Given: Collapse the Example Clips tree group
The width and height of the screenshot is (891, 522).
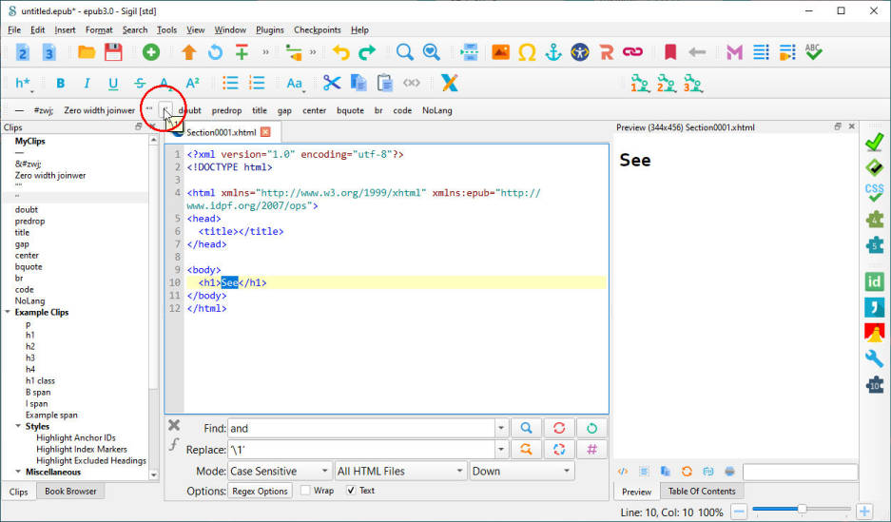Looking at the screenshot, I should click(8, 312).
